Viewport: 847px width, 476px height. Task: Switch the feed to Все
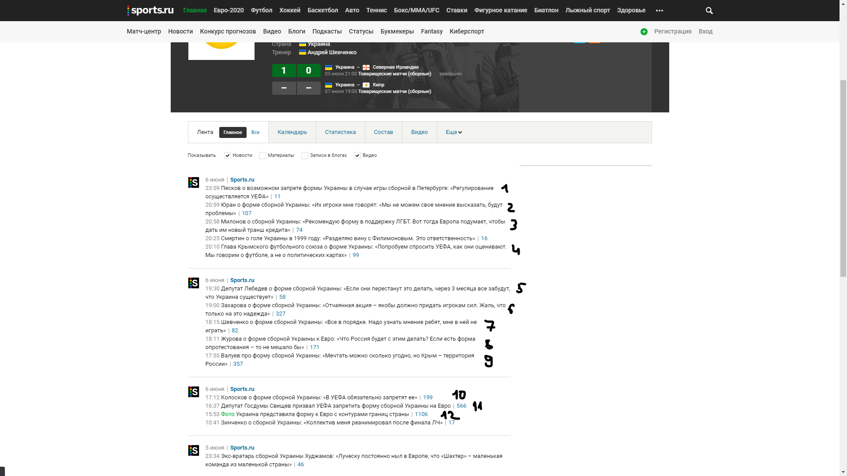tap(255, 132)
